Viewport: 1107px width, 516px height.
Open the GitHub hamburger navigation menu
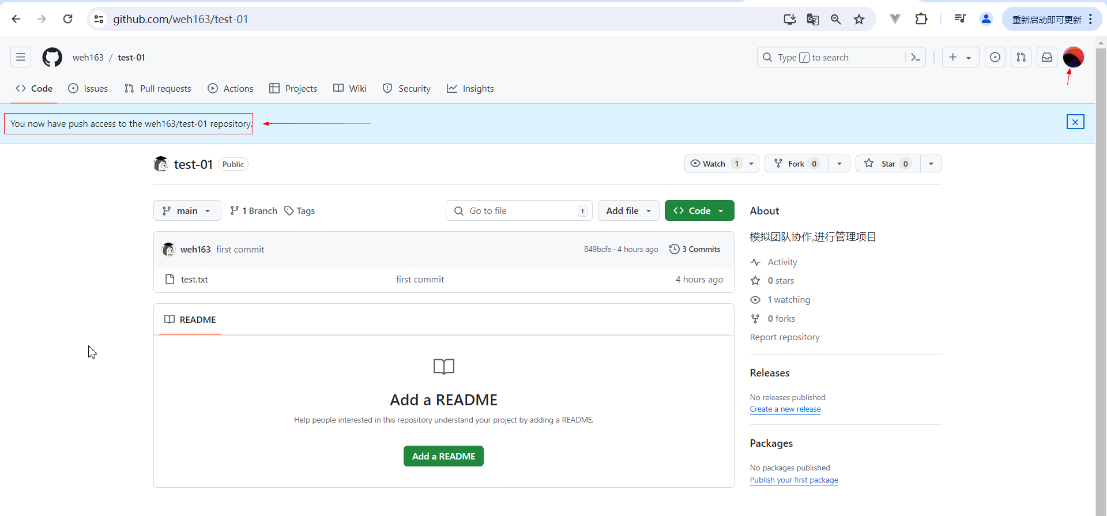pyautogui.click(x=21, y=57)
